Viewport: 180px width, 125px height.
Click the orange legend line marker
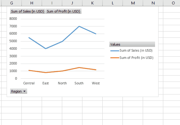point(115,58)
